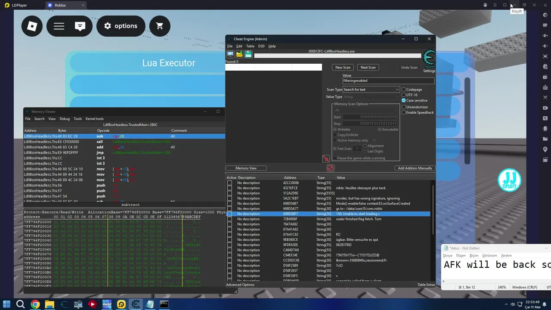Click LDPlayer scissors screenshot sidebar icon
Screen dimensions: 551x310
pyautogui.click(x=545, y=97)
